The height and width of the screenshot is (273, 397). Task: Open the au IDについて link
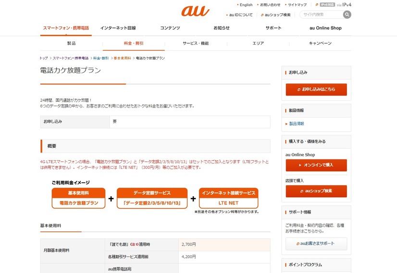(x=241, y=15)
